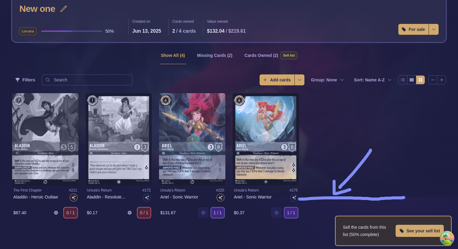Click sparkle icon for Ariel #220
Screen dimensions: 458x249
point(221,198)
